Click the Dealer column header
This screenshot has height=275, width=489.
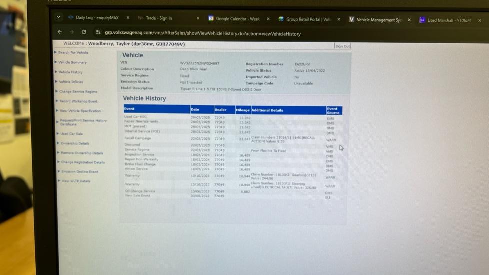point(224,110)
